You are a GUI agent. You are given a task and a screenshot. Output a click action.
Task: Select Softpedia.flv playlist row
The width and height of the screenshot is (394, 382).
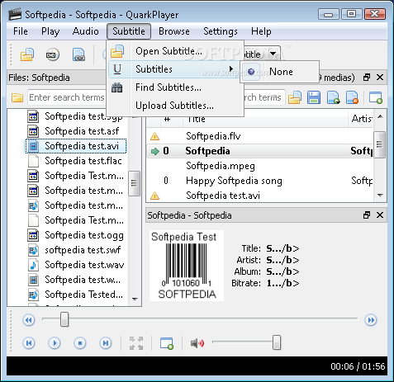click(x=259, y=136)
